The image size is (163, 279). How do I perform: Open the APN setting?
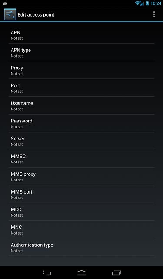tap(81, 35)
